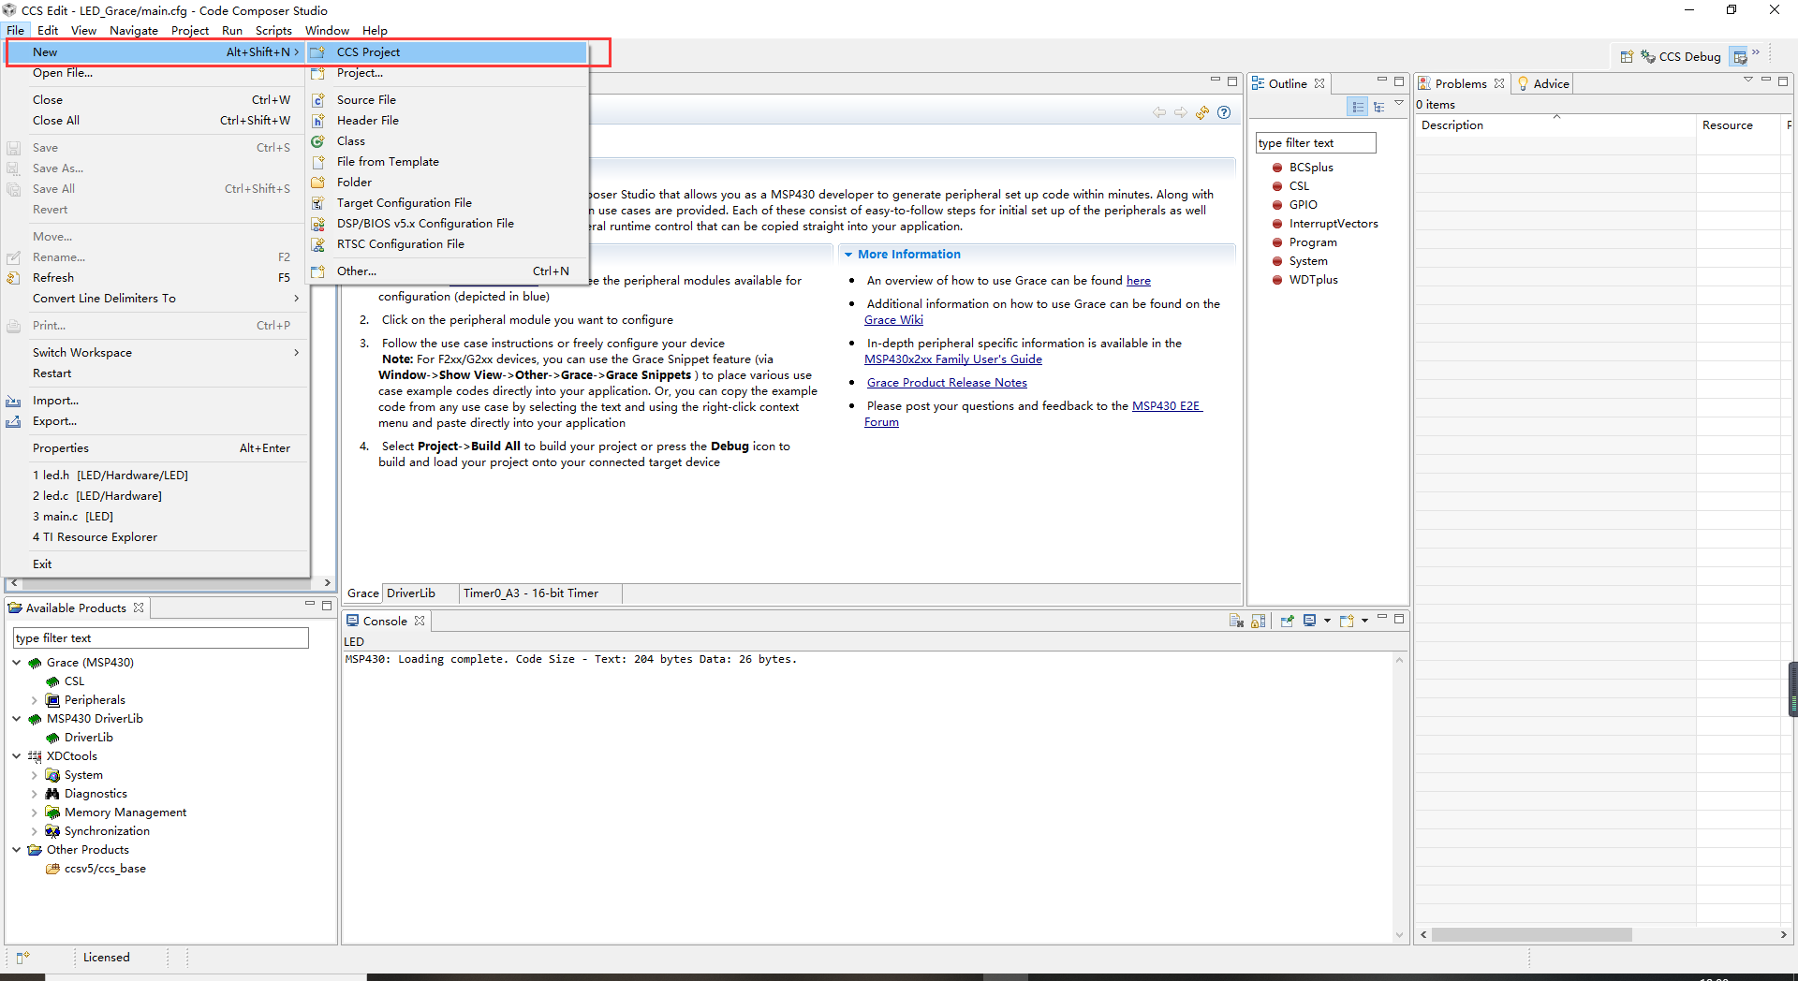Click the Clear Console icon
Image resolution: width=1798 pixels, height=981 pixels.
click(1236, 621)
